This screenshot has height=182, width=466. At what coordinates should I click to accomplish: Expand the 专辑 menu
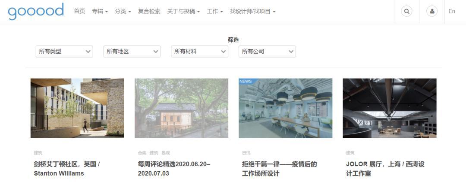point(100,11)
